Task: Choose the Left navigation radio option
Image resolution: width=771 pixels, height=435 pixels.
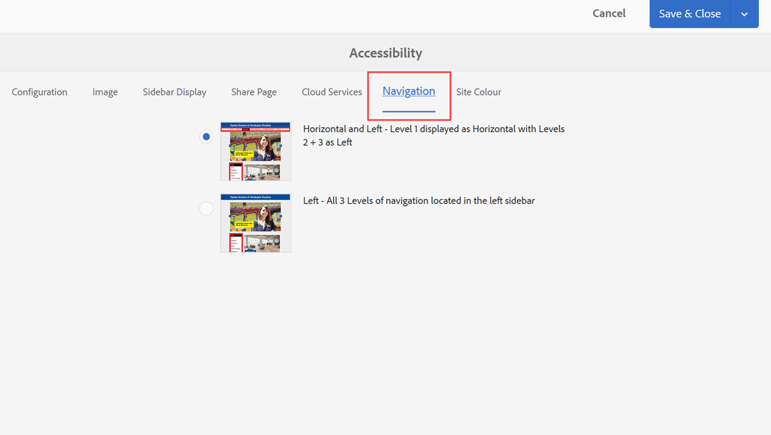Action: click(x=206, y=209)
